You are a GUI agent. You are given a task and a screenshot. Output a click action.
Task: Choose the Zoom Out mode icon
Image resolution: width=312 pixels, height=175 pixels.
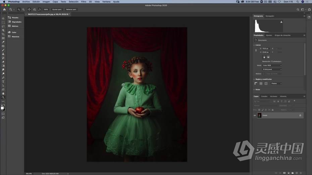tap(23, 9)
